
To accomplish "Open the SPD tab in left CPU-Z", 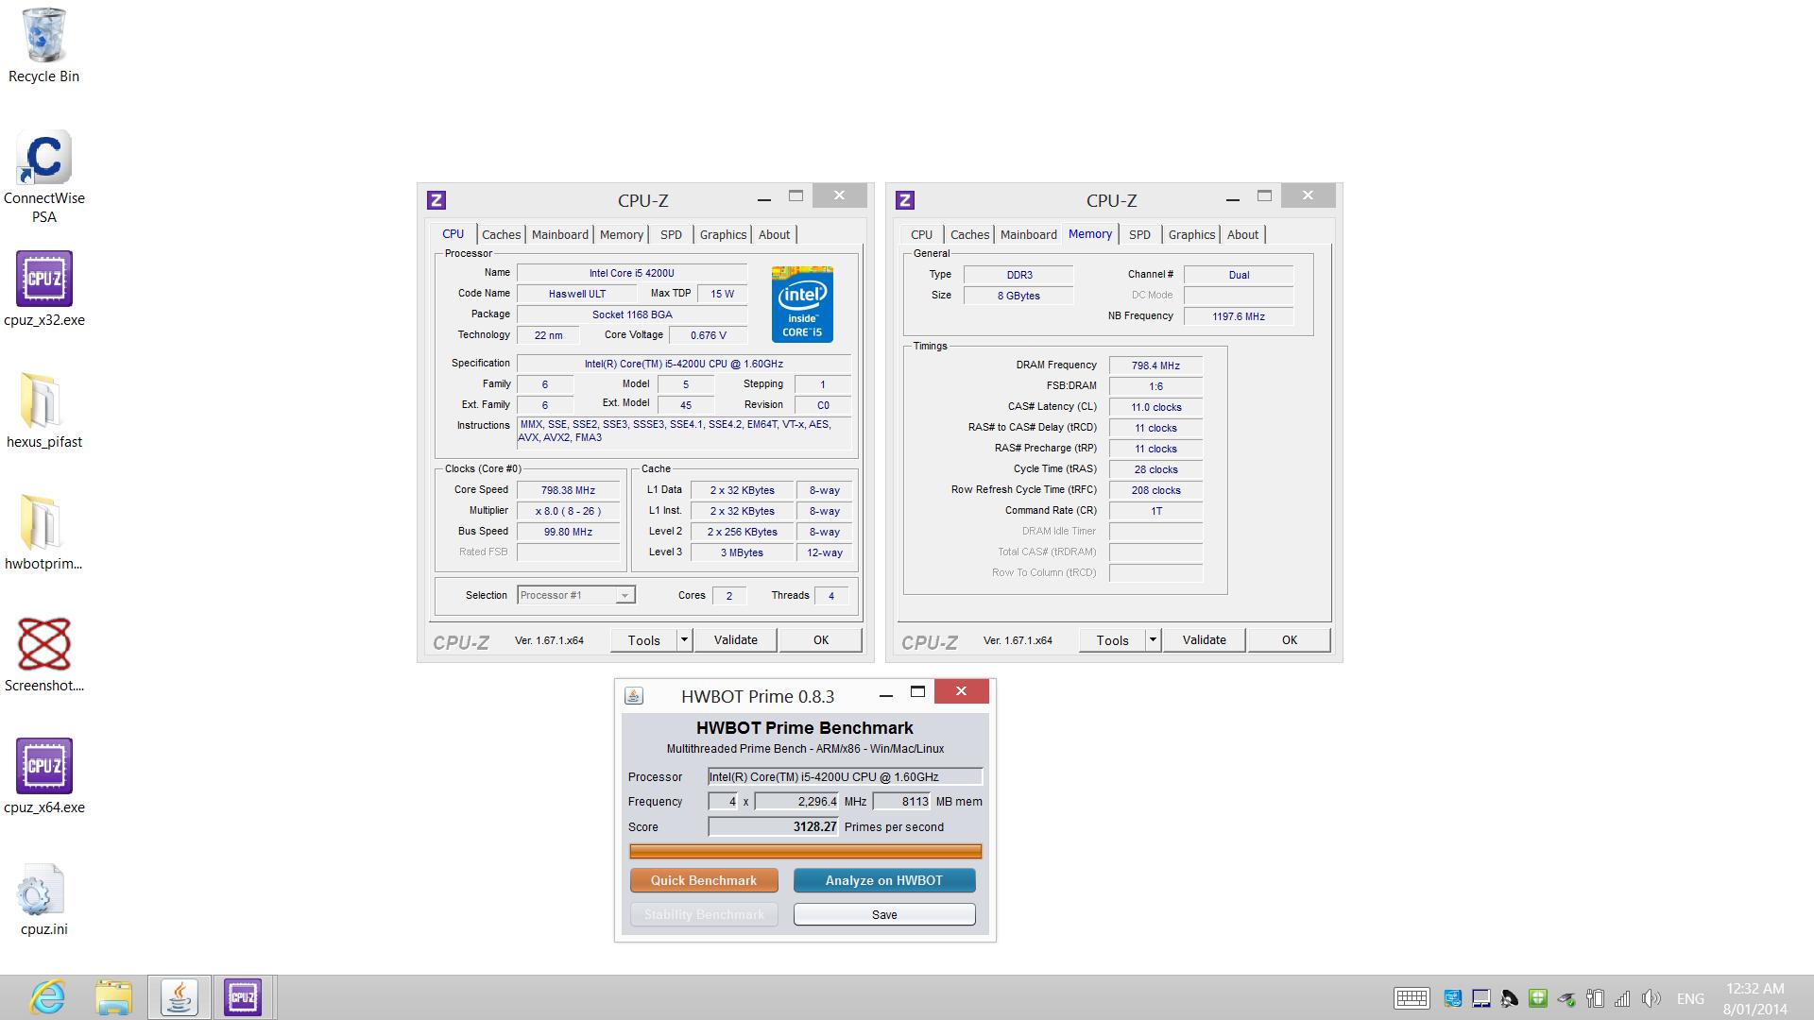I will pyautogui.click(x=671, y=234).
